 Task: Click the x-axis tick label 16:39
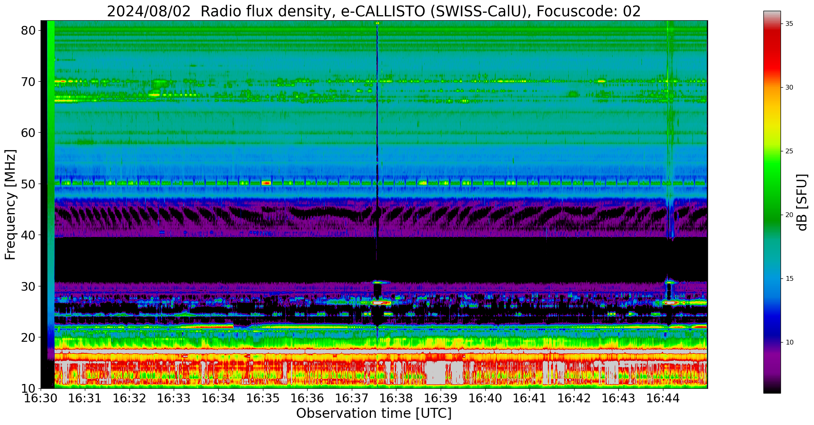tap(441, 398)
